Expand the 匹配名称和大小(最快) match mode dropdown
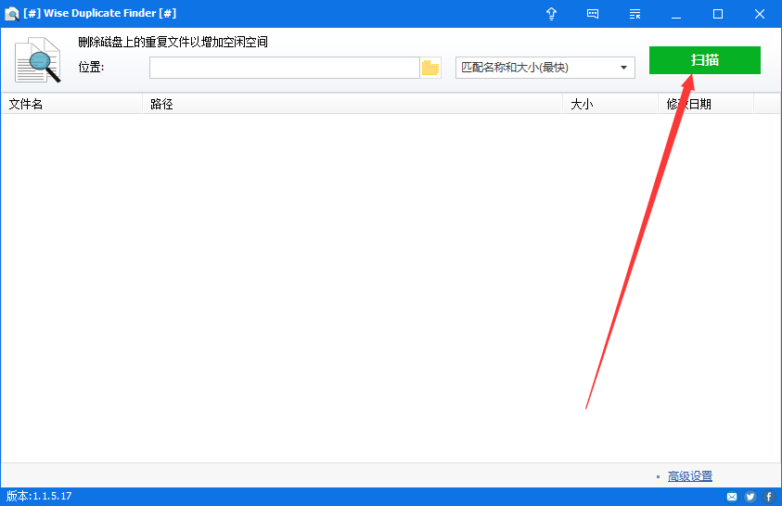782x506 pixels. coord(545,68)
